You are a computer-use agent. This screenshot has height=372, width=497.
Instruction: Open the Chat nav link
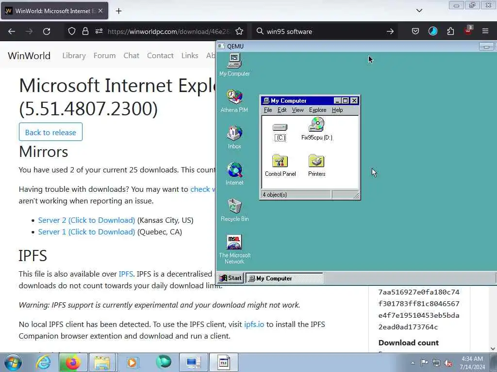point(131,56)
